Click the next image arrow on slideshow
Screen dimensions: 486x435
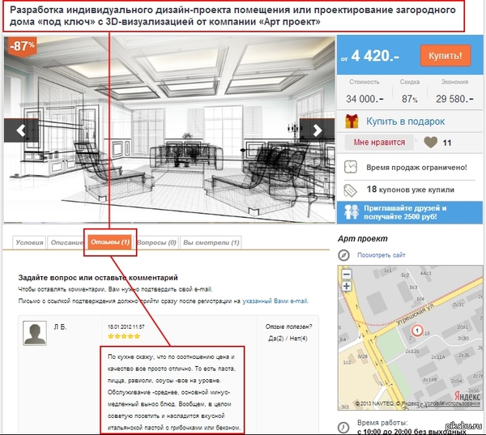[317, 130]
